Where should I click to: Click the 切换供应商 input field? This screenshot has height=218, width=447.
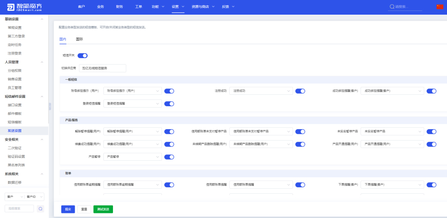click(102, 68)
